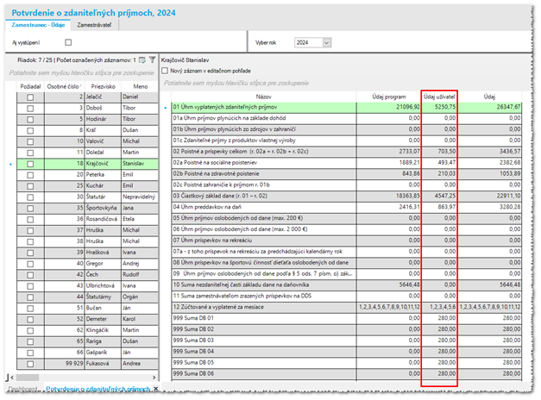This screenshot has height=400, width=541.
Task: Click user value 703,50 for Poistné a príspevky celkom
Action: click(439, 152)
